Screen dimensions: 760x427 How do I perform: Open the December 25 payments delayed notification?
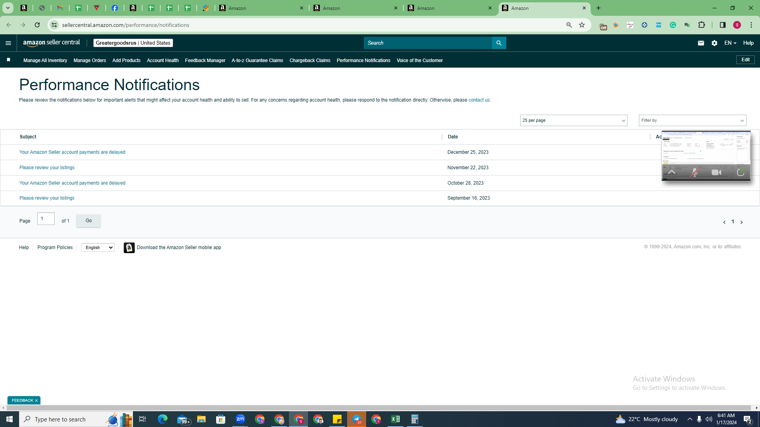(x=72, y=152)
